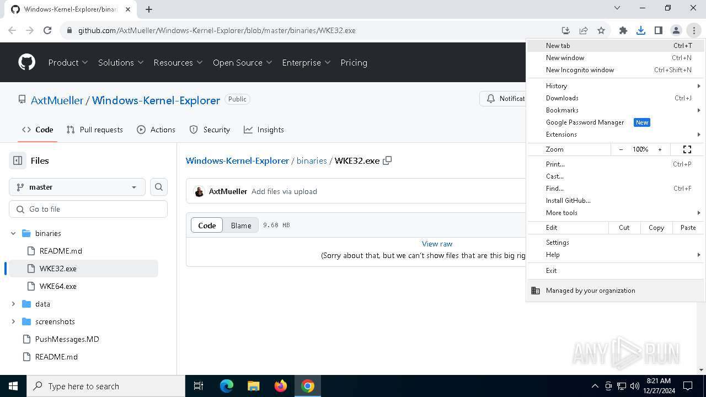This screenshot has width=706, height=397.
Task: Open the Open Source dropdown
Action: [x=243, y=62]
